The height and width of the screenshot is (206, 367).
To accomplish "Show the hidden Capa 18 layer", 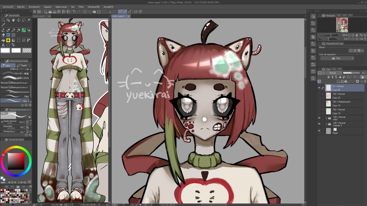I will [x=319, y=111].
